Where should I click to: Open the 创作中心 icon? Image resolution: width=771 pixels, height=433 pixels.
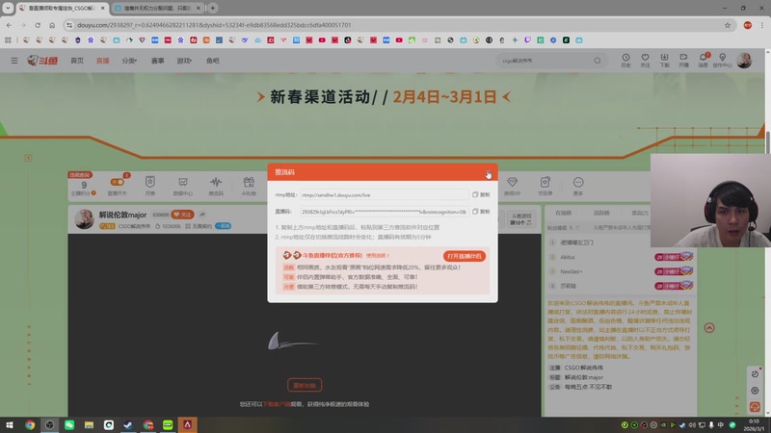pyautogui.click(x=722, y=61)
